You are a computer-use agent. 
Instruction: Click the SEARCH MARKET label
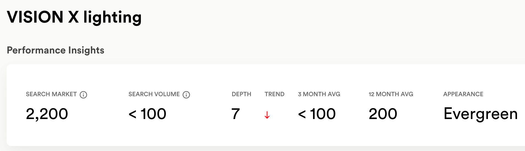(51, 94)
